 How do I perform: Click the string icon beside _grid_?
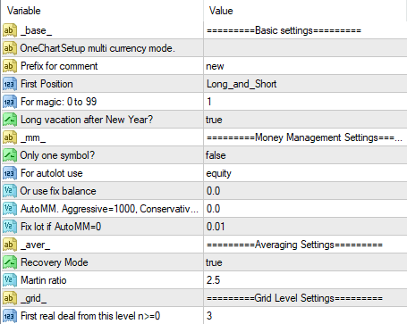(10, 298)
